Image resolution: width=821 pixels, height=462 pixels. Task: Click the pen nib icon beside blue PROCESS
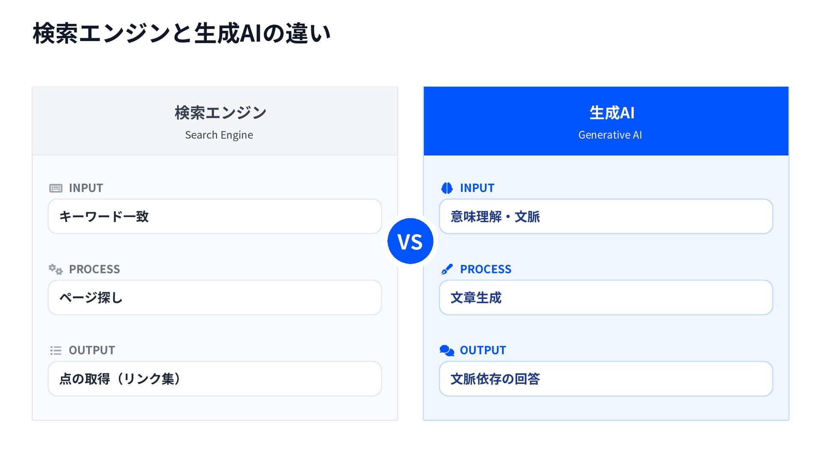447,269
